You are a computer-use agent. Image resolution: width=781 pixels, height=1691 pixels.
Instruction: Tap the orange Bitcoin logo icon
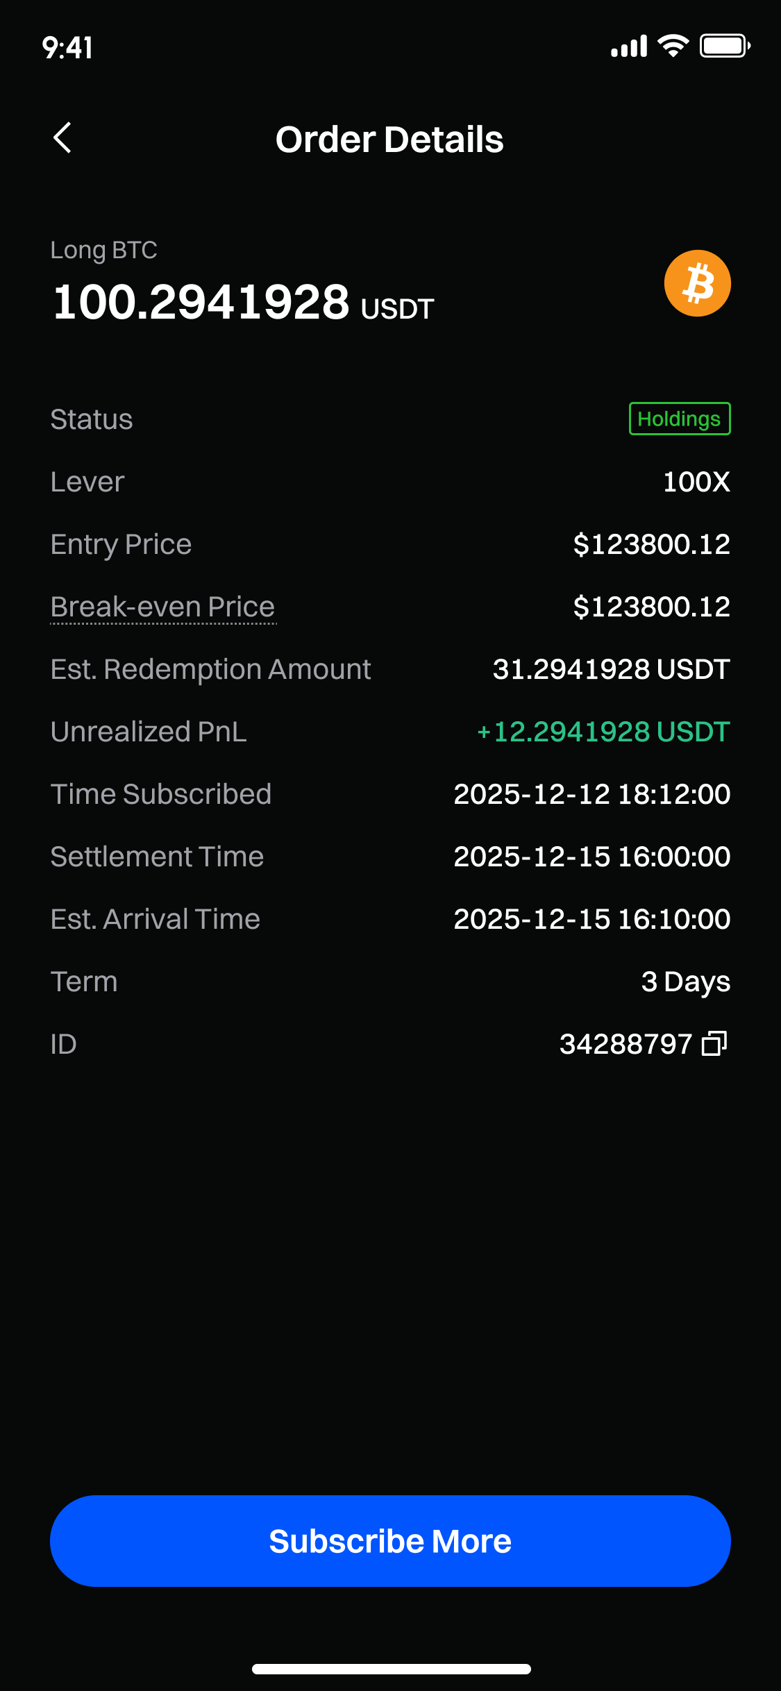[x=697, y=283]
